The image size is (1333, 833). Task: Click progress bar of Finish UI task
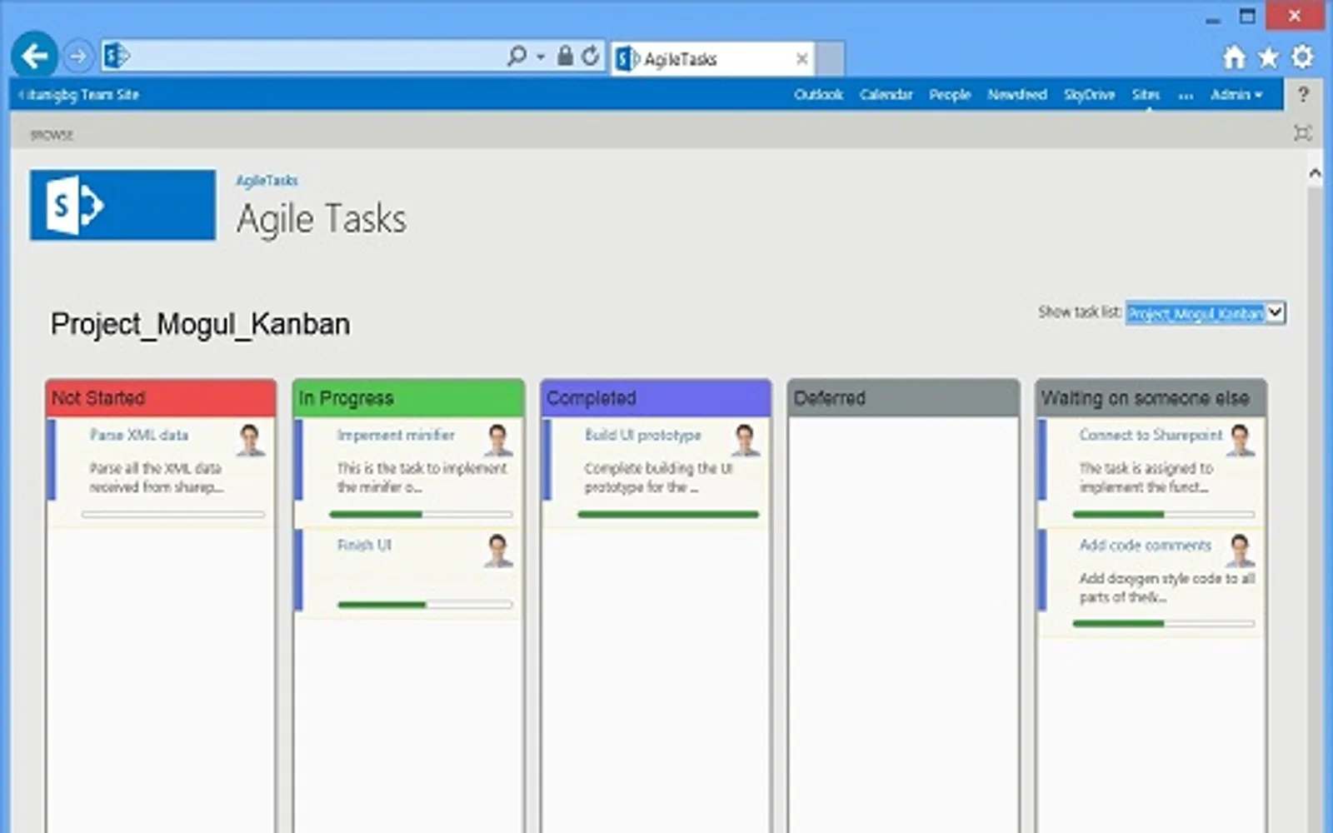[x=425, y=605]
